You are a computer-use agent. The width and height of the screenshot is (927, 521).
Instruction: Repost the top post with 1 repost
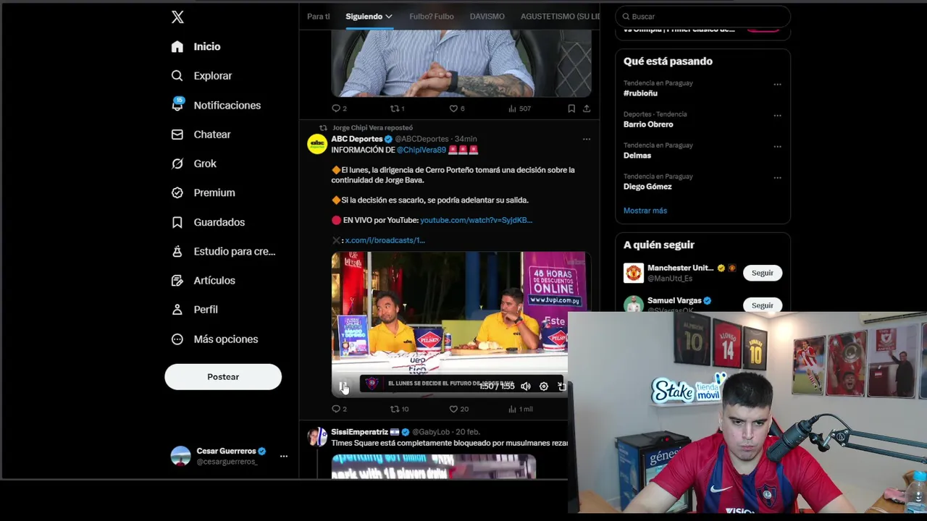pos(397,109)
